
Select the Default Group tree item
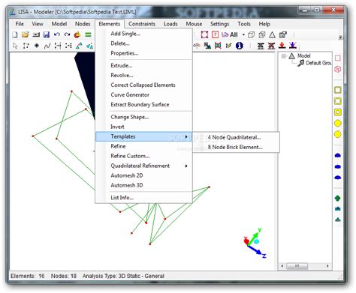(318, 63)
